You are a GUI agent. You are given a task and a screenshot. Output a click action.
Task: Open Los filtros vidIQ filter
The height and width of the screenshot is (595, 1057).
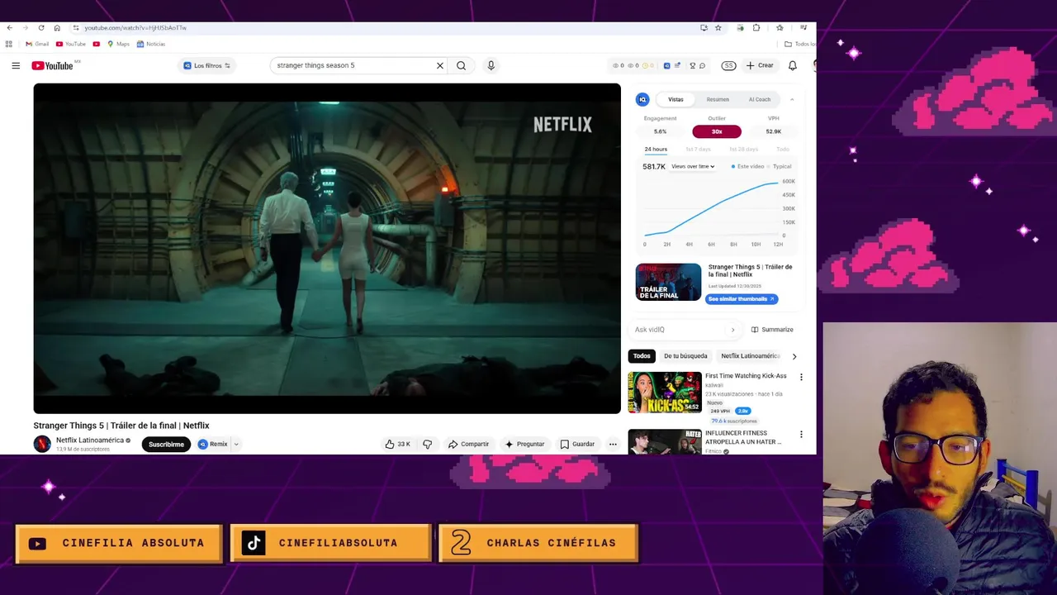point(206,65)
